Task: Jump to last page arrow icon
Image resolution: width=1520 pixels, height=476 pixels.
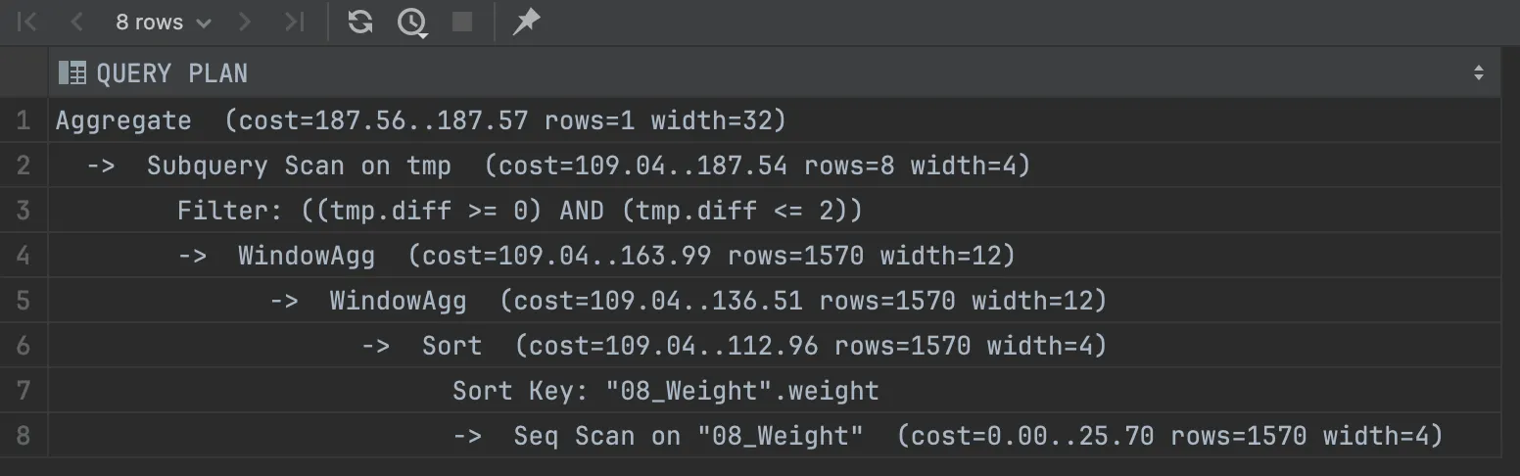Action: point(294,22)
